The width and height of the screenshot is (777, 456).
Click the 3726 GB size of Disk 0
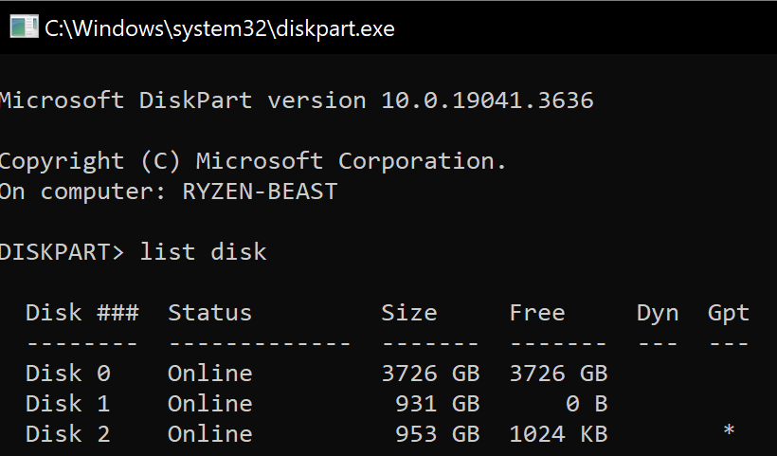430,374
